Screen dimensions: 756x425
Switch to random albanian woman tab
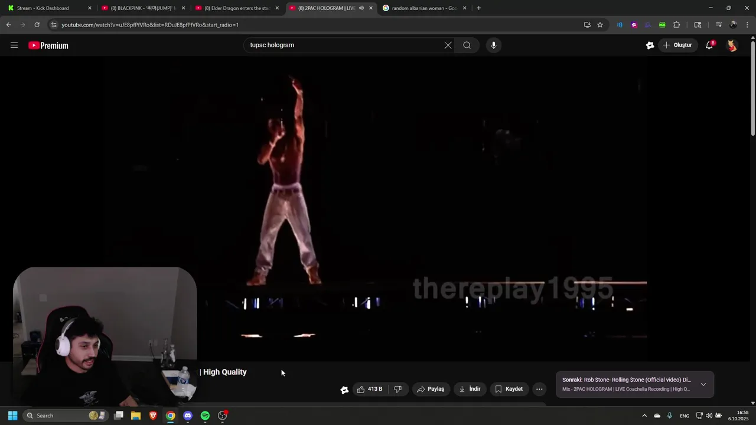[x=424, y=8]
